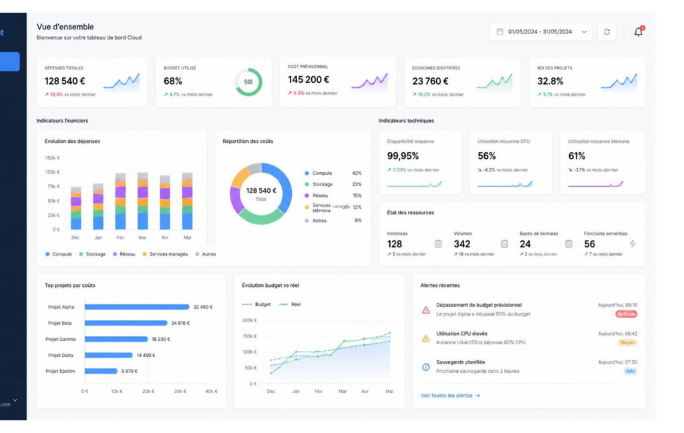Click the info icon of Sauvegarde planifiée alert
This screenshot has height=433, width=684.
[x=425, y=367]
